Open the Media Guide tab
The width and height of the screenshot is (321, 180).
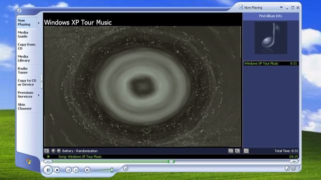pos(27,34)
